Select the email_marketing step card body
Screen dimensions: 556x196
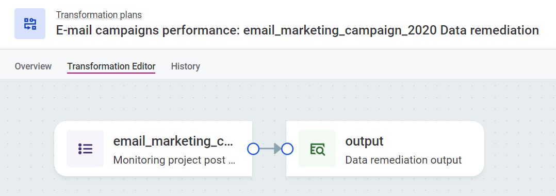(153, 149)
